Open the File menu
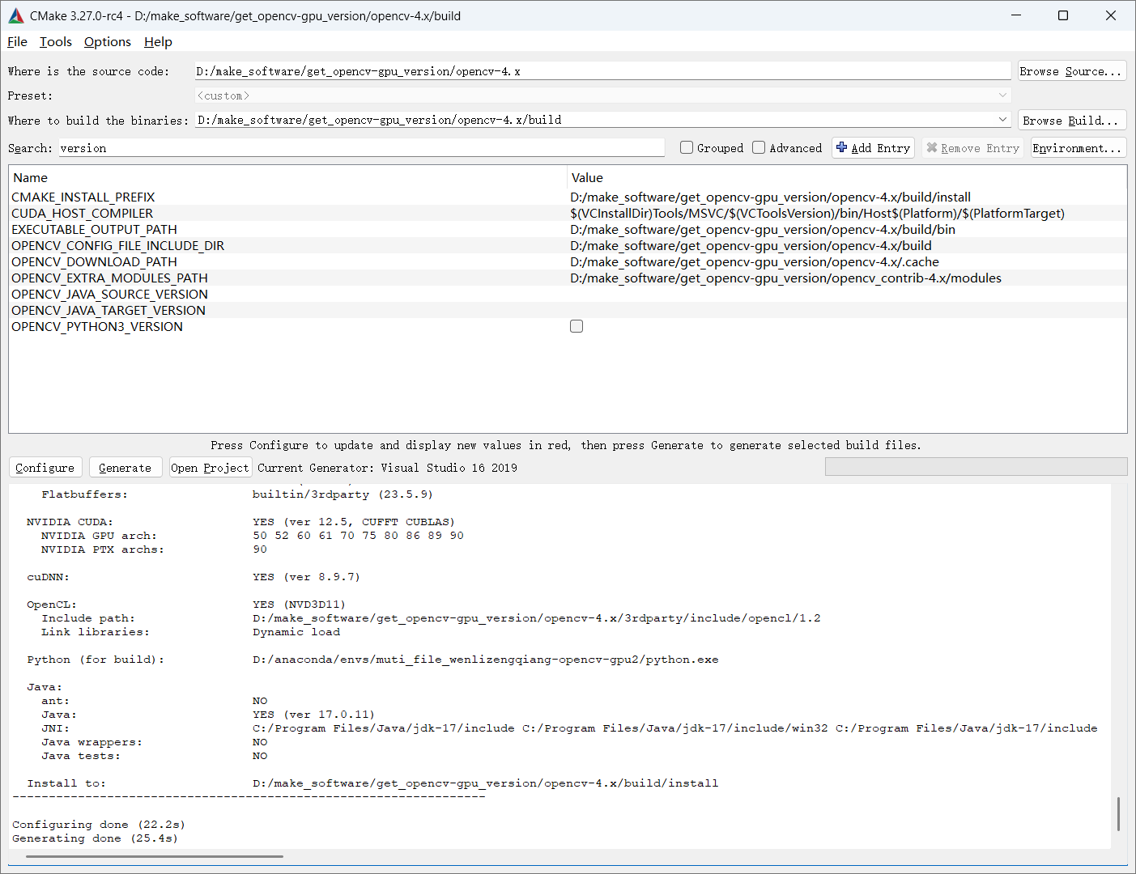The height and width of the screenshot is (874, 1136). pyautogui.click(x=16, y=41)
